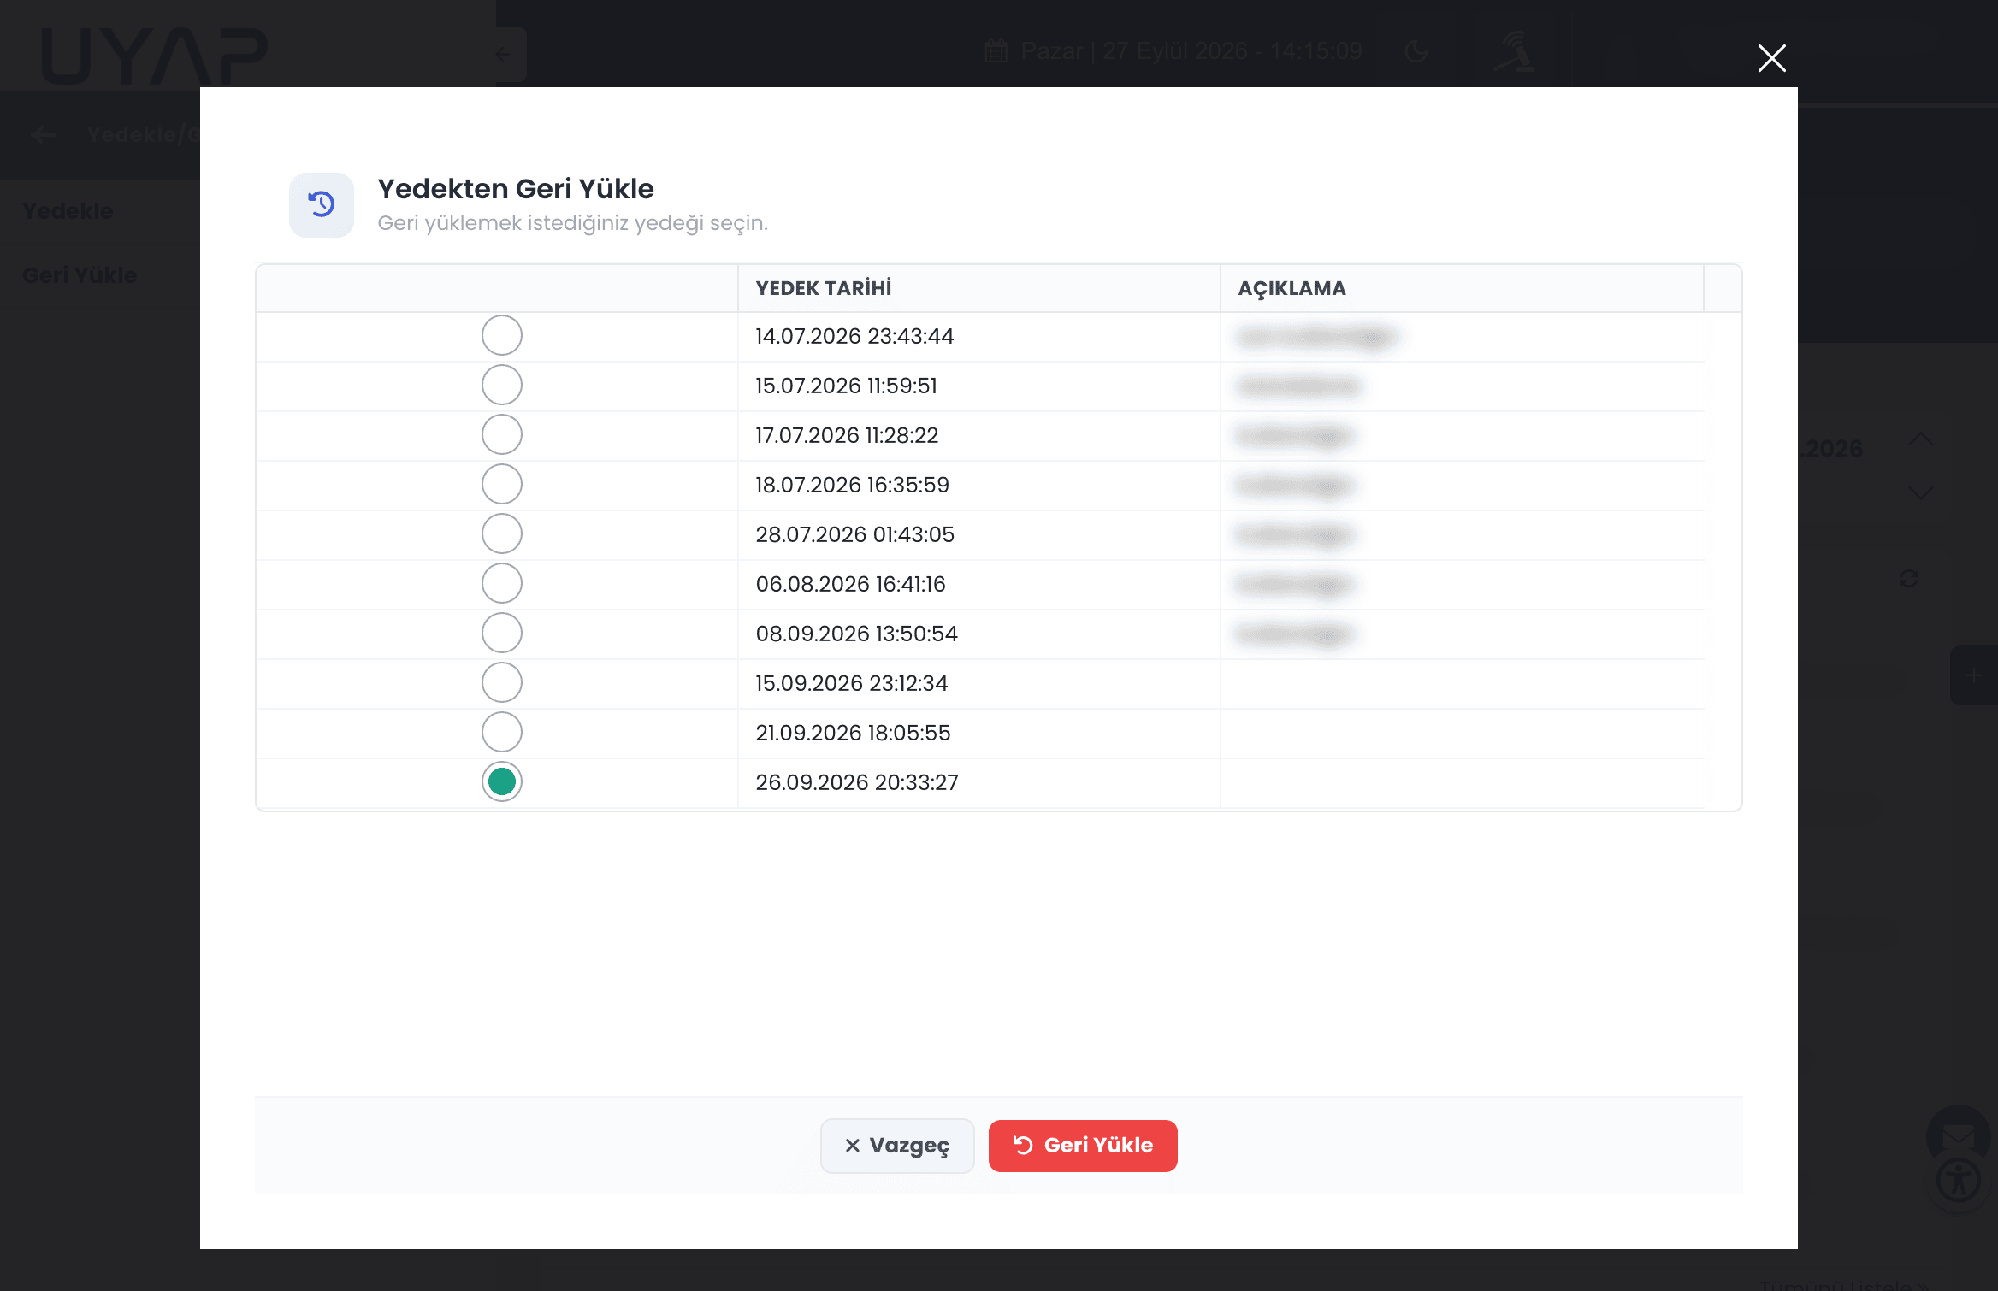Choose the 17.07.2026 11:28:22 backup radio

pyautogui.click(x=502, y=434)
